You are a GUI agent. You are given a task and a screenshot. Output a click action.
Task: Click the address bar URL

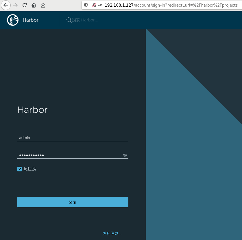click(x=171, y=5)
